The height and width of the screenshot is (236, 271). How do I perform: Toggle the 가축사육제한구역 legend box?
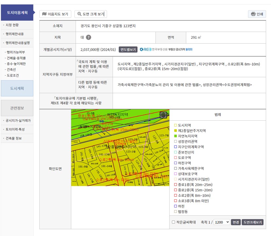[175, 168]
